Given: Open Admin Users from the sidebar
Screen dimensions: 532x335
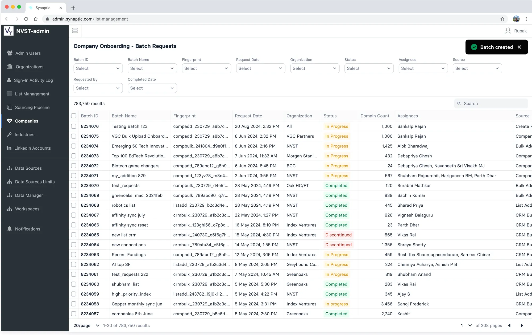Looking at the screenshot, I should coord(28,53).
